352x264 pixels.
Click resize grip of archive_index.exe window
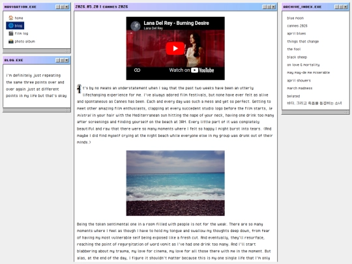pos(346,112)
